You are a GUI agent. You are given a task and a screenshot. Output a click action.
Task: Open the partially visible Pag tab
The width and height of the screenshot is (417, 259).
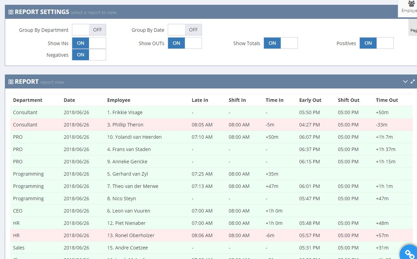pos(413,30)
